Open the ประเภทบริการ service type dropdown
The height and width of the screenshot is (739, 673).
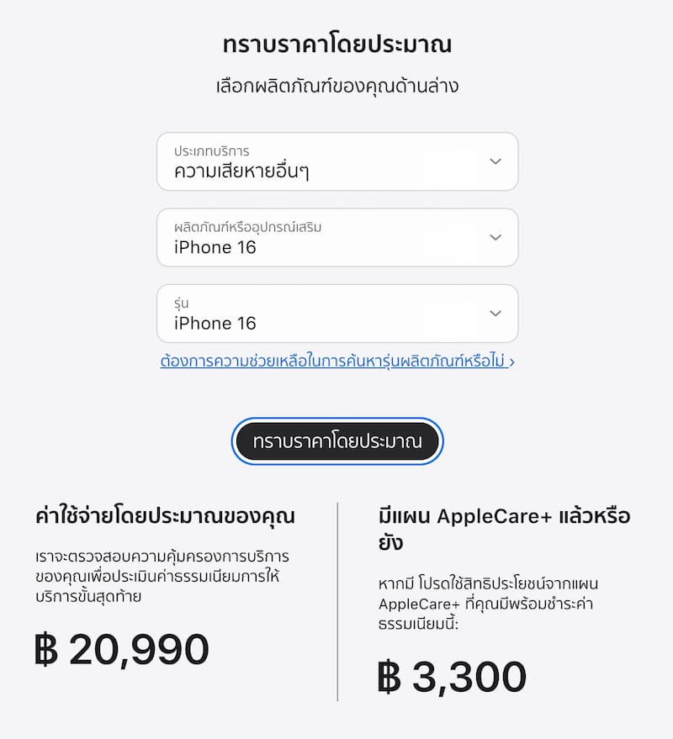(336, 161)
